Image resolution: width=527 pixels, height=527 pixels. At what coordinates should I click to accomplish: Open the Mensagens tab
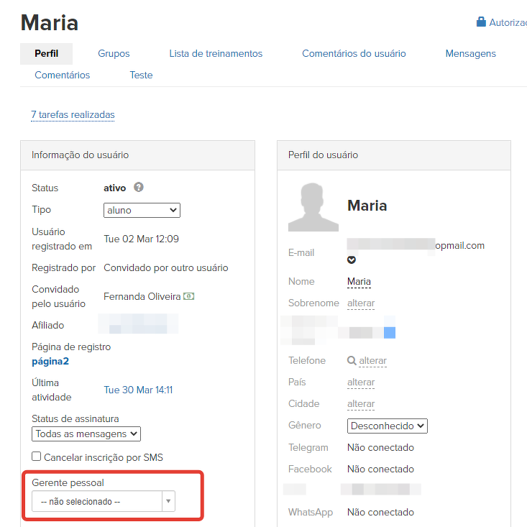pyautogui.click(x=470, y=54)
